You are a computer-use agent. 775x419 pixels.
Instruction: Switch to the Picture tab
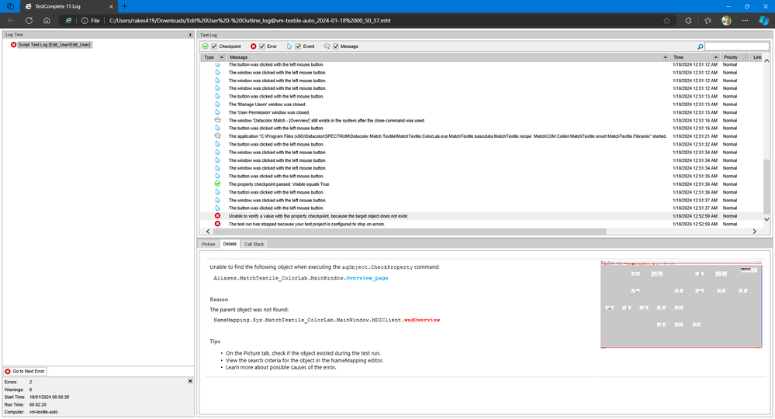point(209,244)
